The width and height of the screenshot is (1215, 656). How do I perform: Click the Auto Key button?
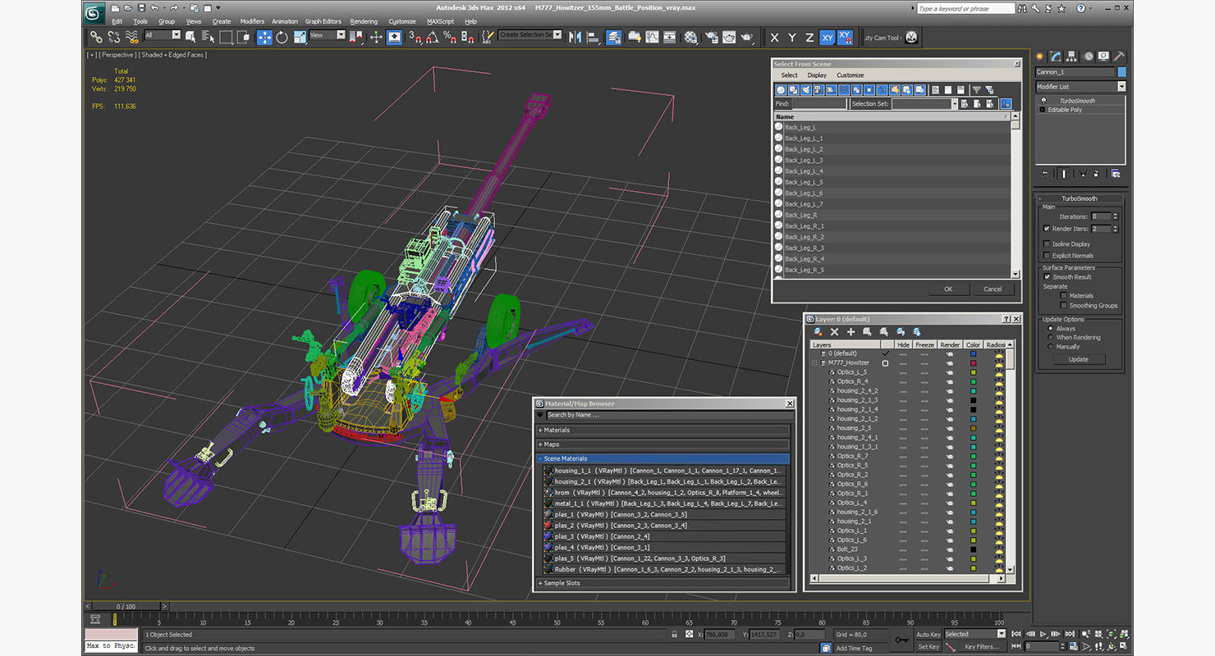click(928, 635)
